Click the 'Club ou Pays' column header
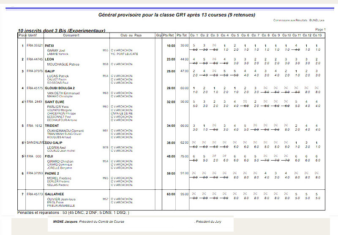338x235 pixels. coord(131,35)
